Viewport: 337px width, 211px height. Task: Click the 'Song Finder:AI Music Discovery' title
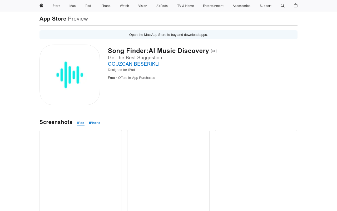[x=158, y=51]
